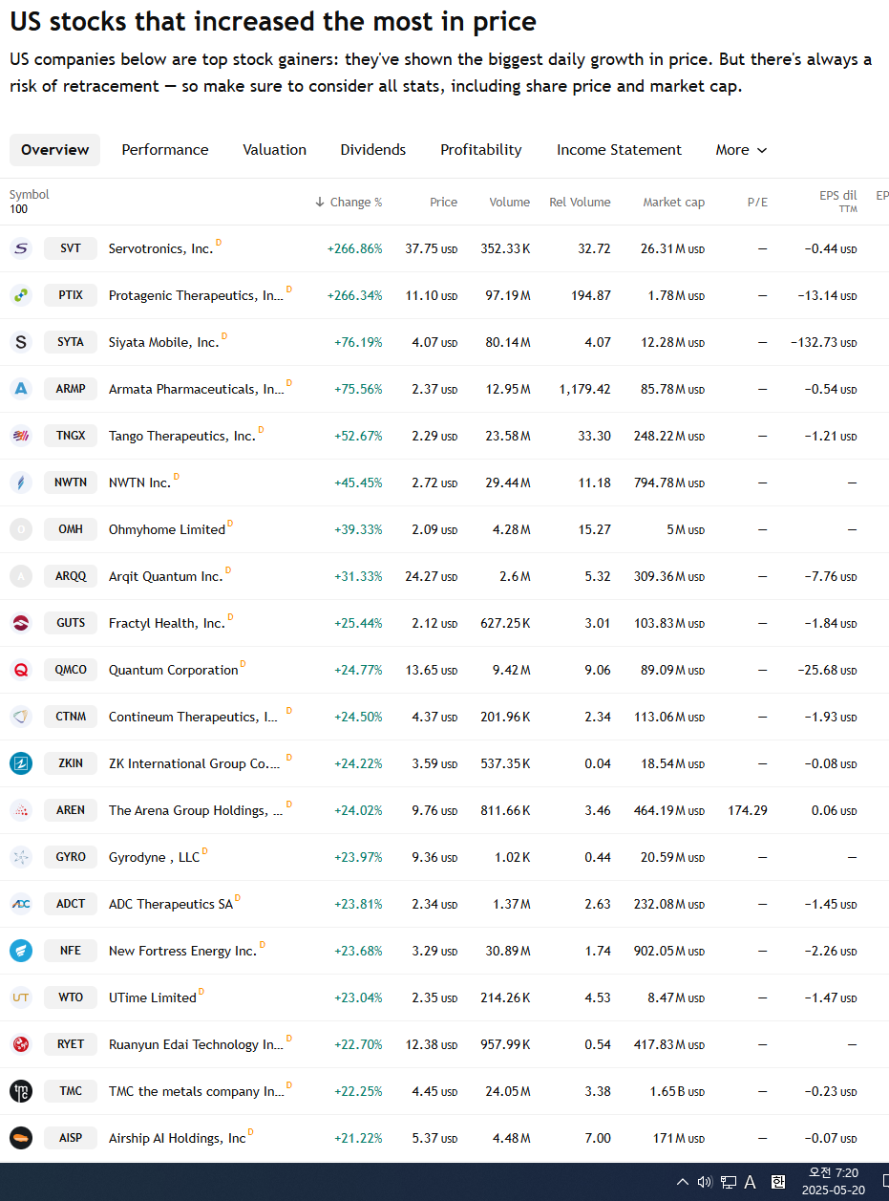Click the Fractyl Health GUTS logo icon

21,623
